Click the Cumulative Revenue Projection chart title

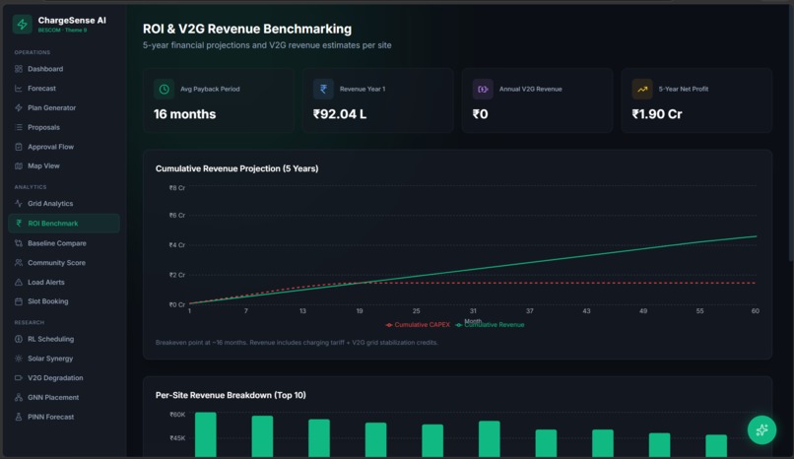point(237,168)
